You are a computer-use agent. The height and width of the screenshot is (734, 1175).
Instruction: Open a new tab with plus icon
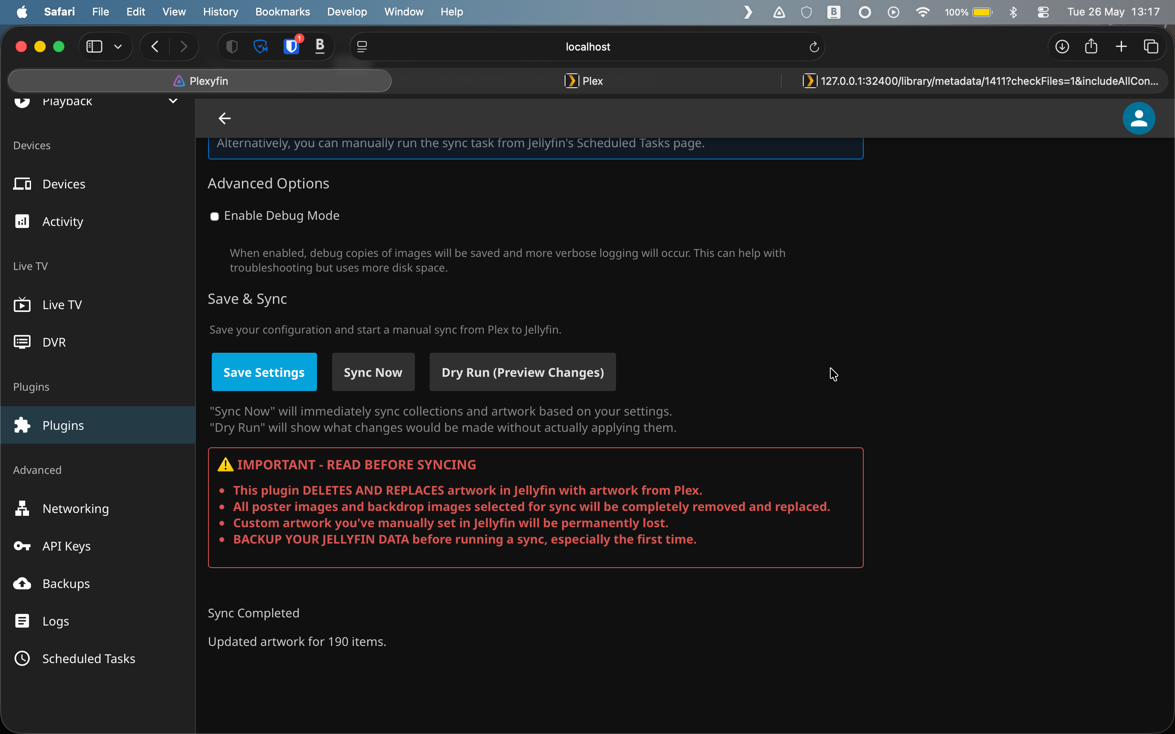tap(1121, 46)
